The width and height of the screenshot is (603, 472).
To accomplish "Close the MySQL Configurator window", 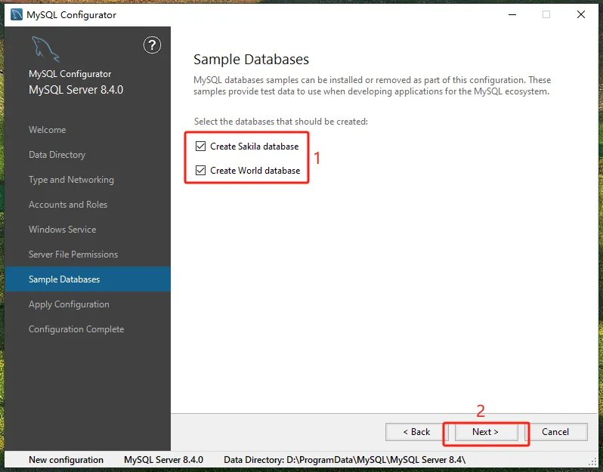I will click(581, 14).
